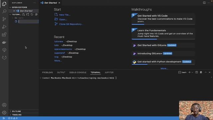Open recent project openclassrooms
The height and width of the screenshot is (120, 213).
63,49
